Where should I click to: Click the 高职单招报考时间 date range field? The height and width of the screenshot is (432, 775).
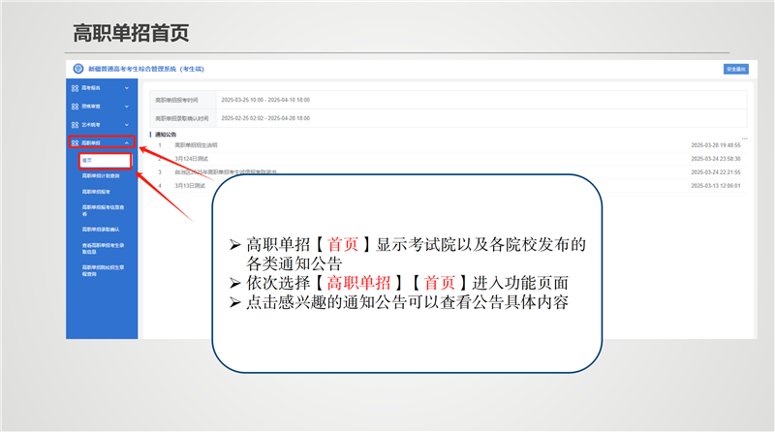click(264, 100)
